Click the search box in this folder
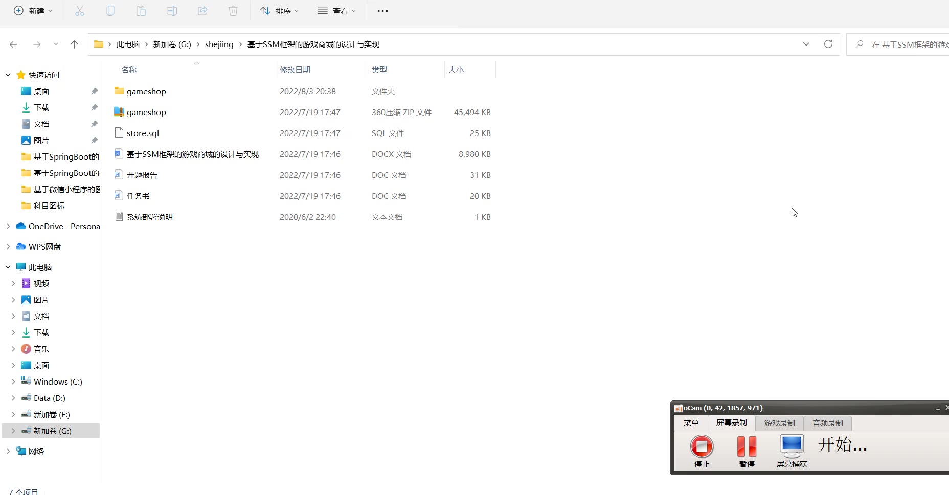949x495 pixels. click(x=898, y=44)
